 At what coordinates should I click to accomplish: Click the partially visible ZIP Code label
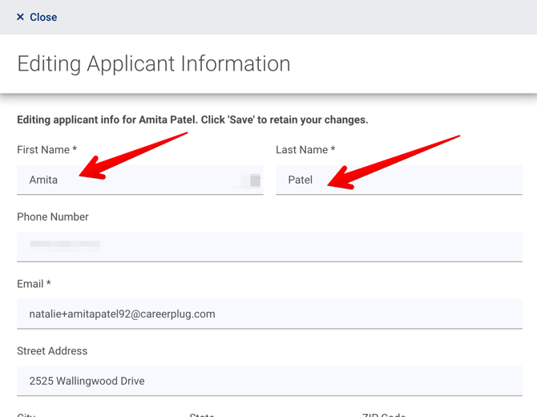tap(383, 415)
